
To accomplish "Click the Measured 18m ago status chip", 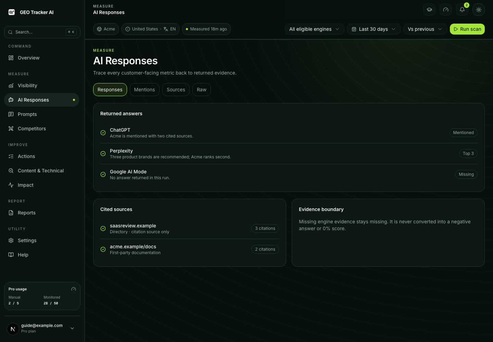I will tap(206, 29).
